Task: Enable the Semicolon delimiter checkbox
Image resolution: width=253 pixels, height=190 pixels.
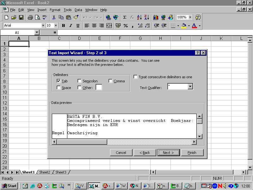Action: (79, 81)
